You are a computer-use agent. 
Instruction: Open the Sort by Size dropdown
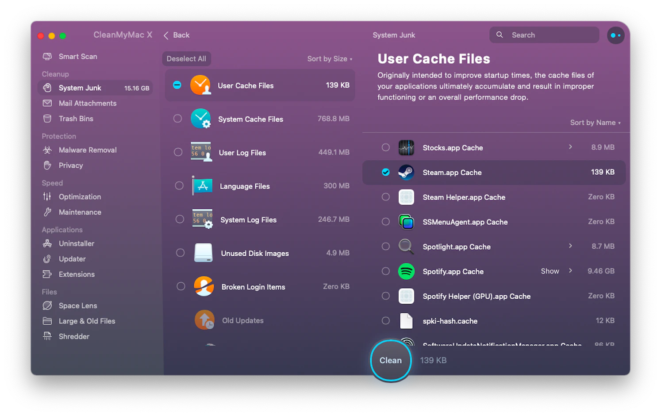tap(330, 59)
